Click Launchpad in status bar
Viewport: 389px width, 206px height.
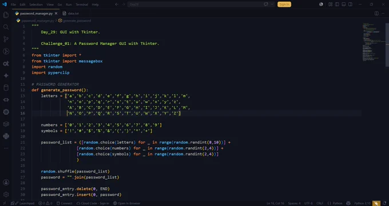[x=22, y=203]
